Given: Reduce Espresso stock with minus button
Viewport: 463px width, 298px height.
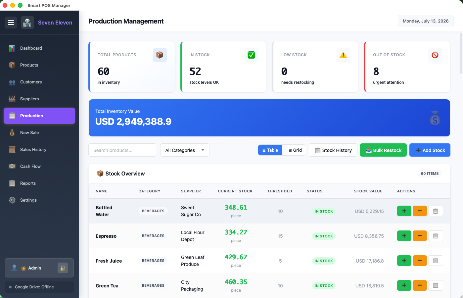Looking at the screenshot, I should click(x=420, y=236).
